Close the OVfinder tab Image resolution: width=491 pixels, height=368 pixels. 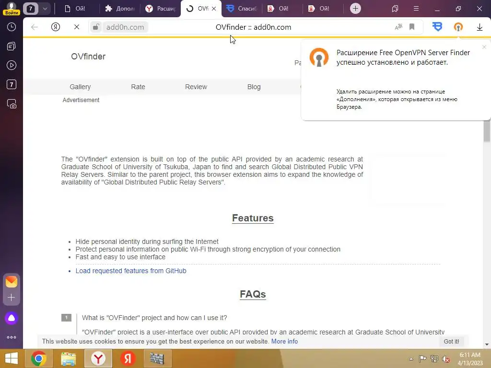(214, 9)
